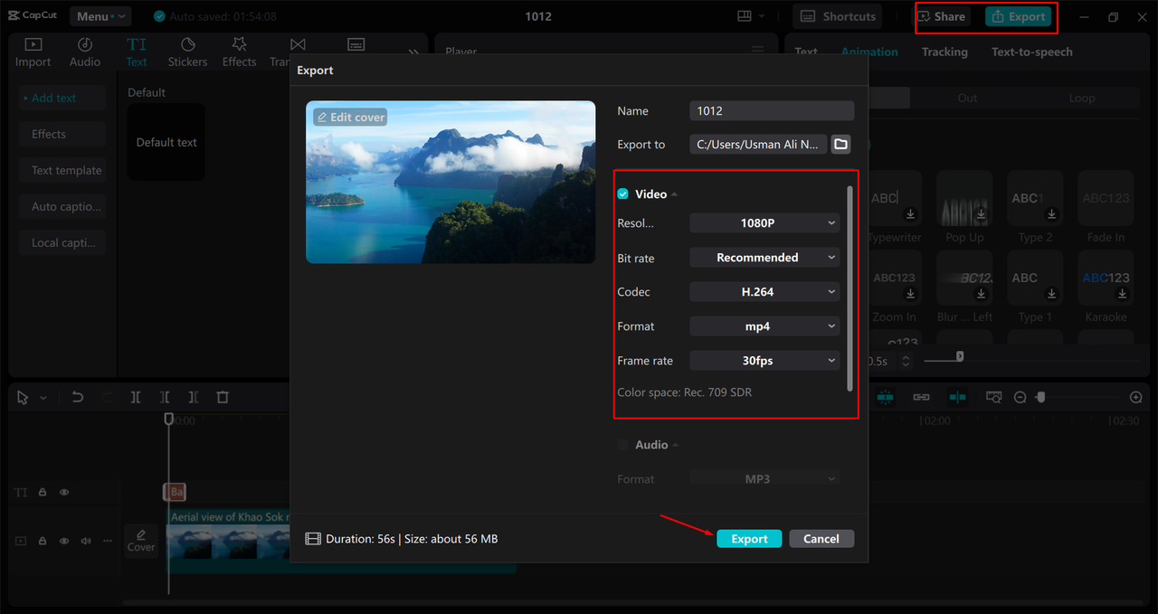Switch to the Text-to-speech tab
Image resolution: width=1158 pixels, height=614 pixels.
pyautogui.click(x=1032, y=52)
